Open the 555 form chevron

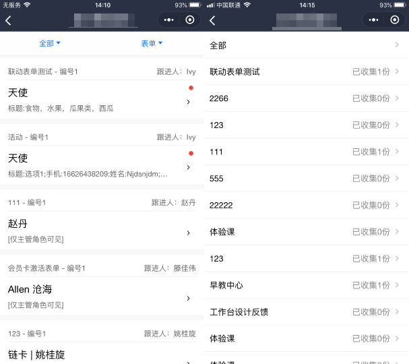click(x=398, y=179)
